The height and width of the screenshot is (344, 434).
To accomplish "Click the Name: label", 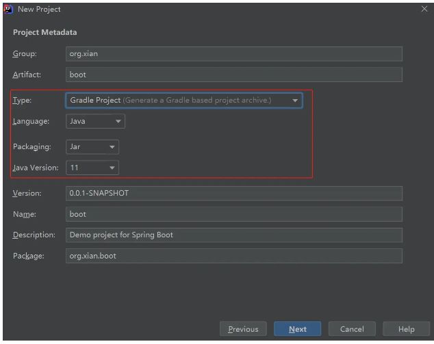I will (x=25, y=214).
